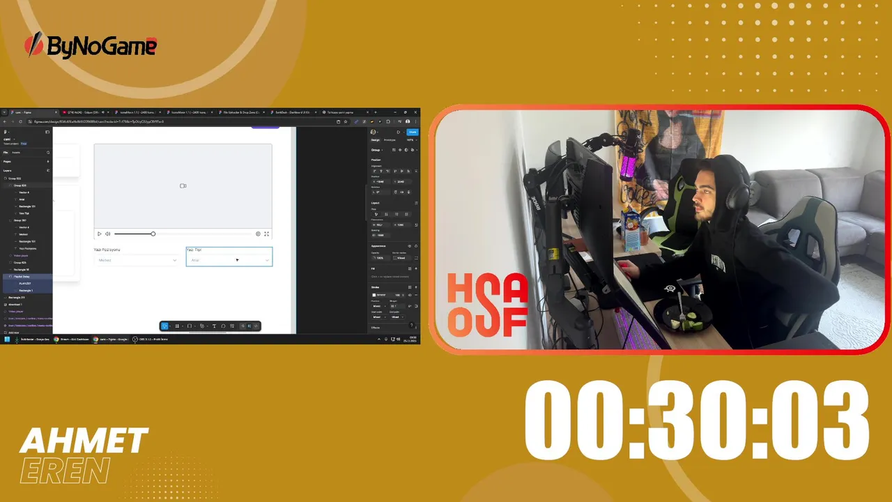Select the Text tool in bottom toolbar
892x502 pixels.
click(x=214, y=326)
